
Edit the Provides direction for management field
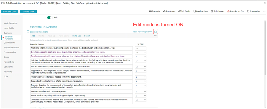pyautogui.click(x=81, y=86)
